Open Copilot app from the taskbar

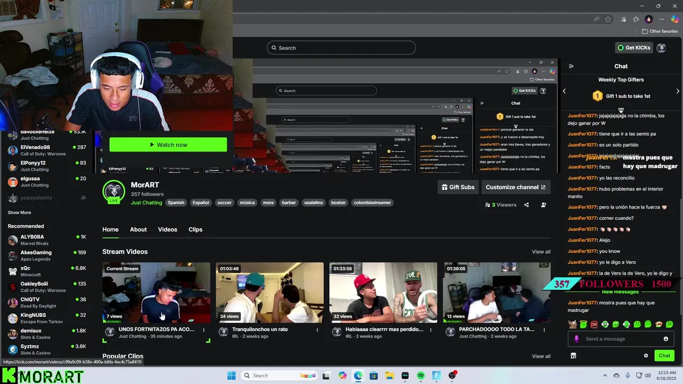[x=342, y=375]
